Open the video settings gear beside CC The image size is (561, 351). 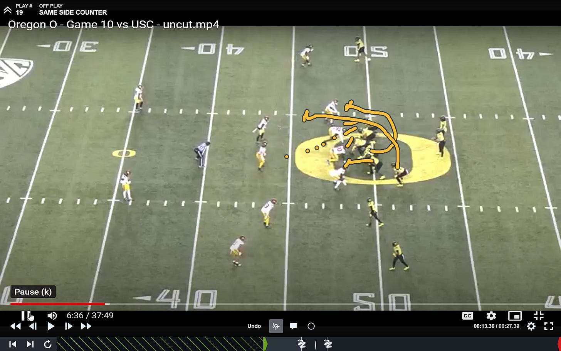(491, 316)
